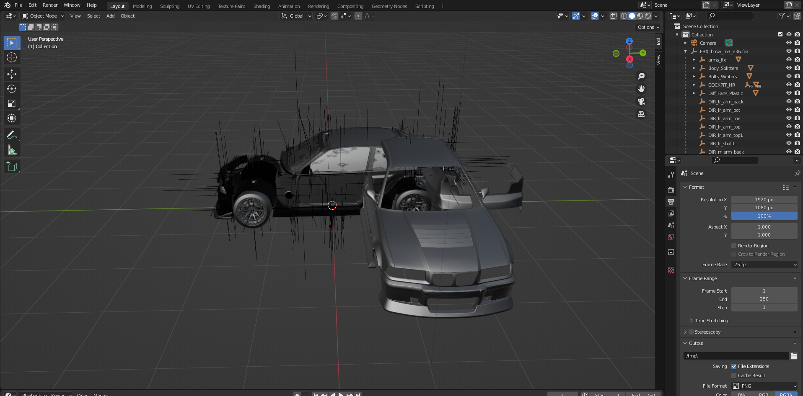803x396 pixels.
Task: Open the Texture properties tab icon
Action: tap(671, 270)
